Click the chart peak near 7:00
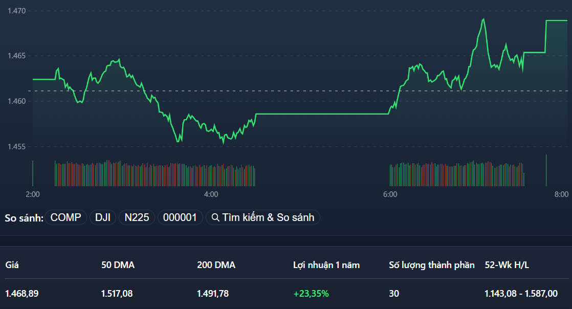Viewport: 572px width, 309px height. pyautogui.click(x=483, y=19)
